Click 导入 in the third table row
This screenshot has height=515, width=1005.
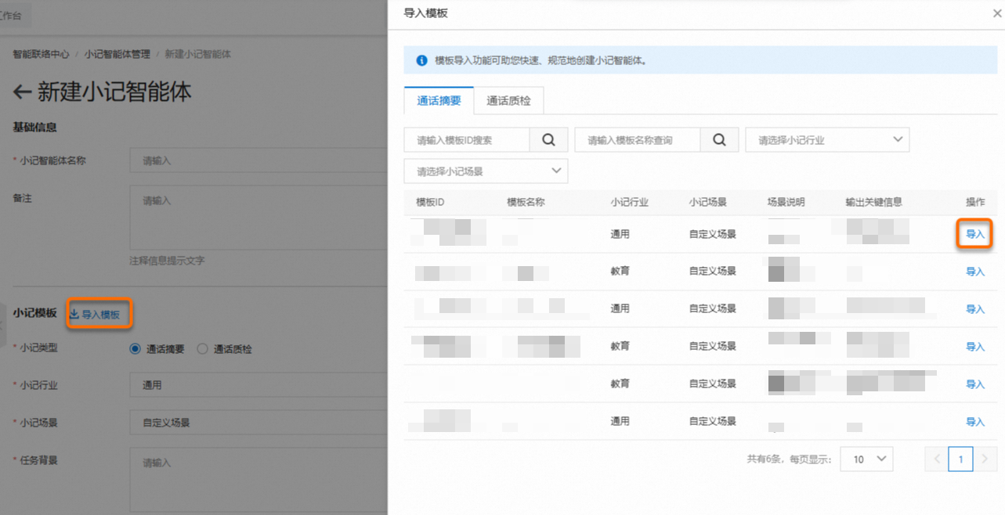[975, 309]
